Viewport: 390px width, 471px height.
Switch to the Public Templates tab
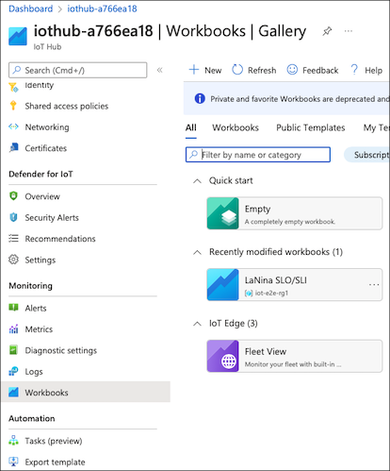[x=311, y=127]
